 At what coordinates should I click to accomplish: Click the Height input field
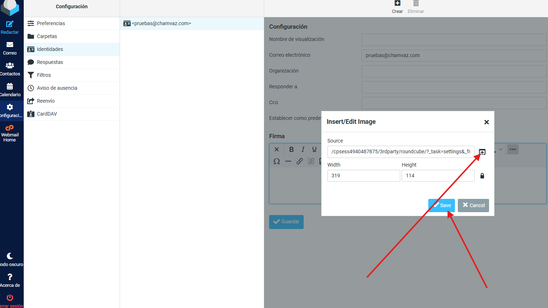(438, 176)
